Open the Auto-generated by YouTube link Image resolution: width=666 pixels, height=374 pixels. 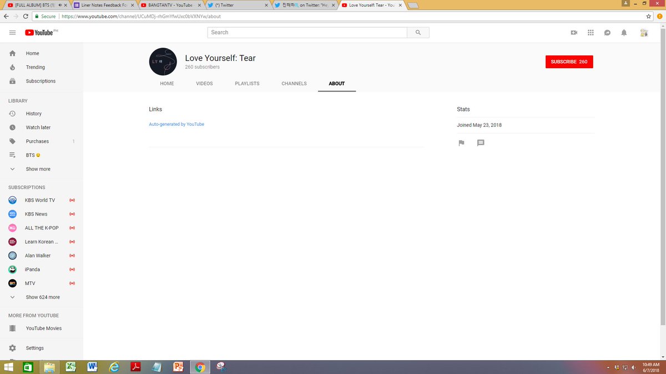(176, 124)
